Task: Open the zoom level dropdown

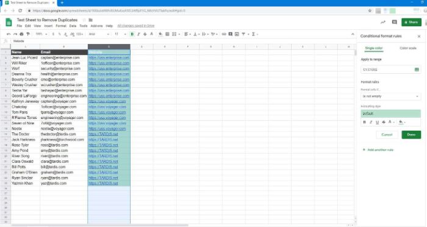Action: 41,34
